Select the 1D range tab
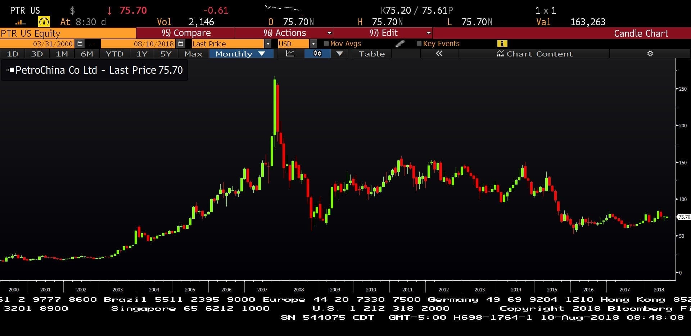 pos(13,54)
